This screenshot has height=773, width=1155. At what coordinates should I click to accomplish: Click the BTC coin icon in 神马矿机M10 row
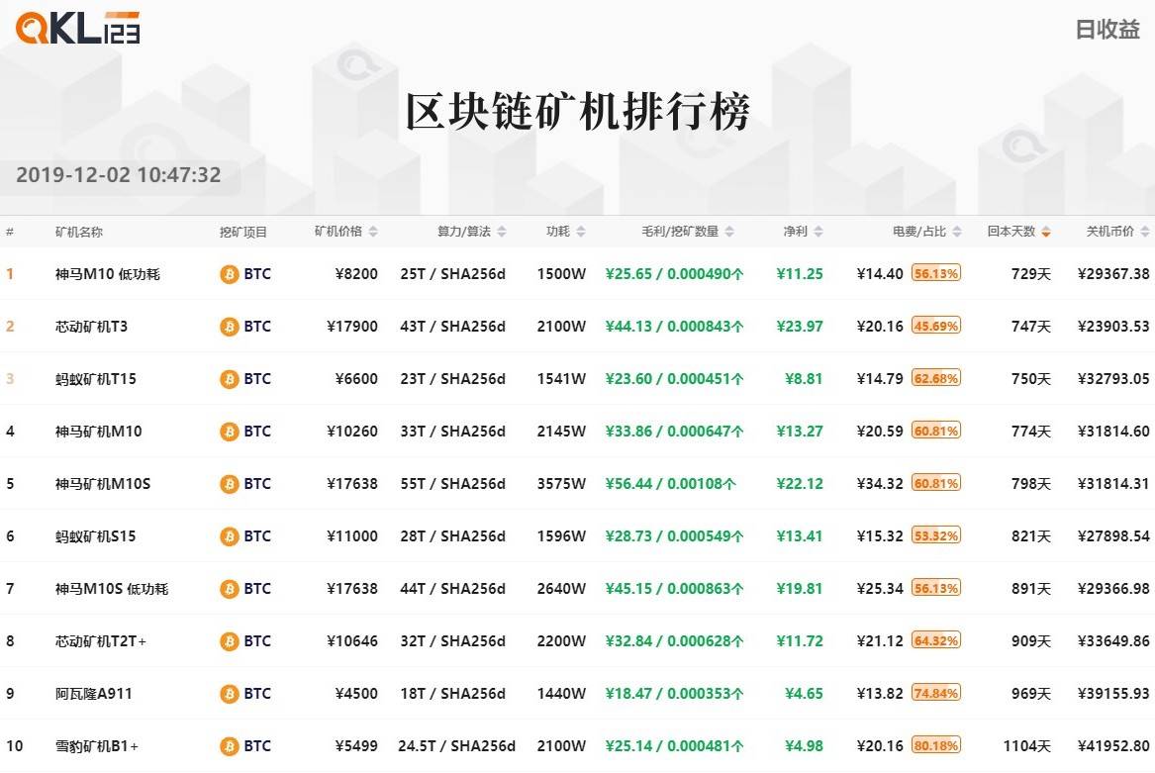(x=229, y=432)
